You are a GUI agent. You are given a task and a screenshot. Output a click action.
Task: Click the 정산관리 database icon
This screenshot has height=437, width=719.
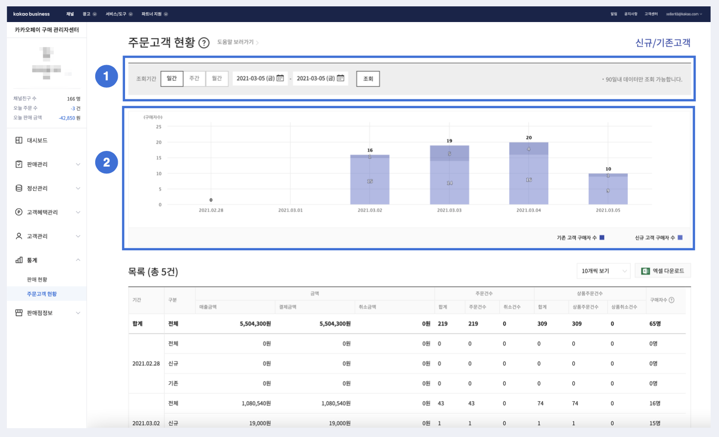point(19,188)
